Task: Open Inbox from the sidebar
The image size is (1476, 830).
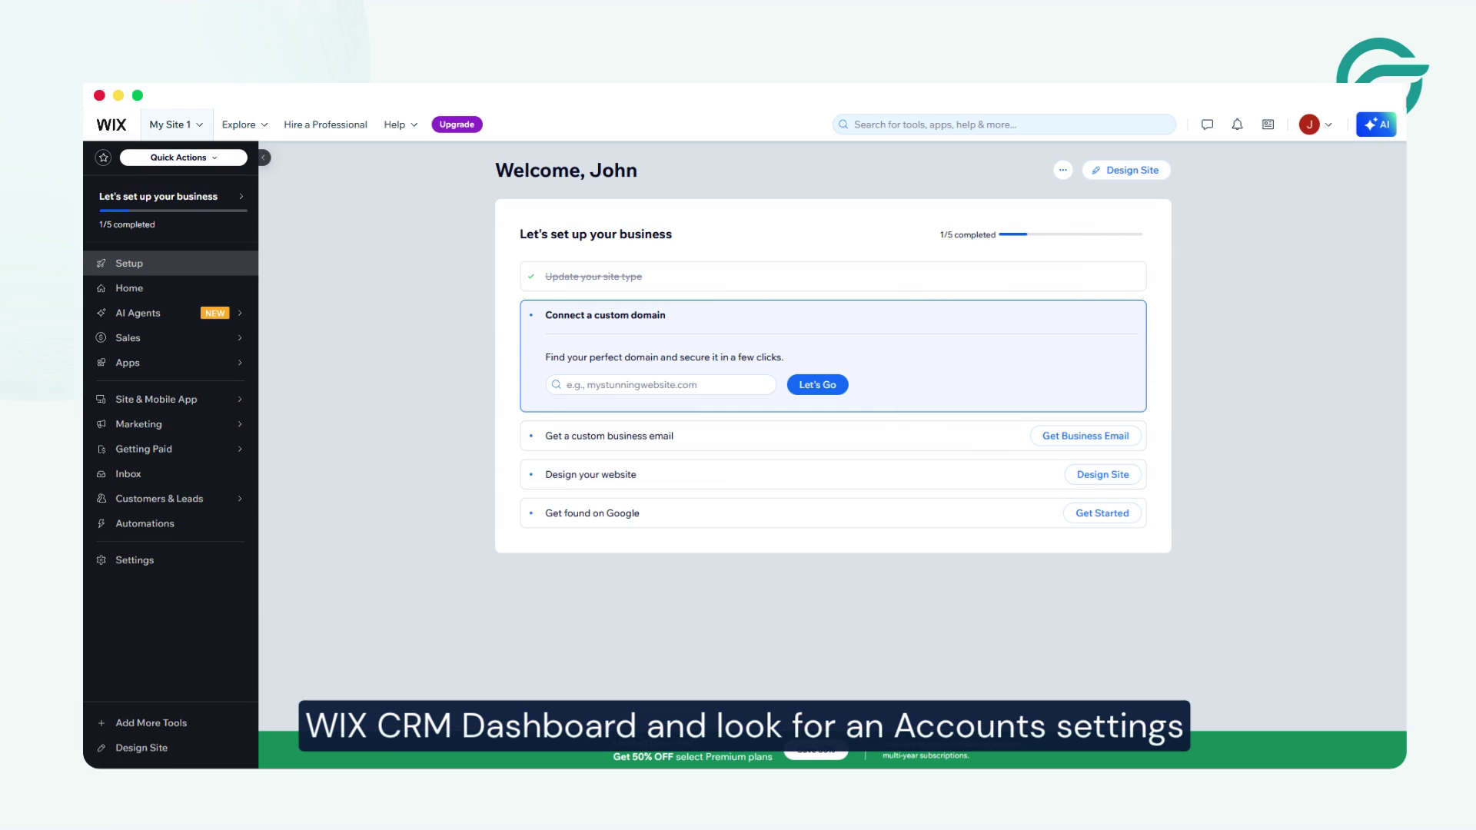Action: point(171,474)
